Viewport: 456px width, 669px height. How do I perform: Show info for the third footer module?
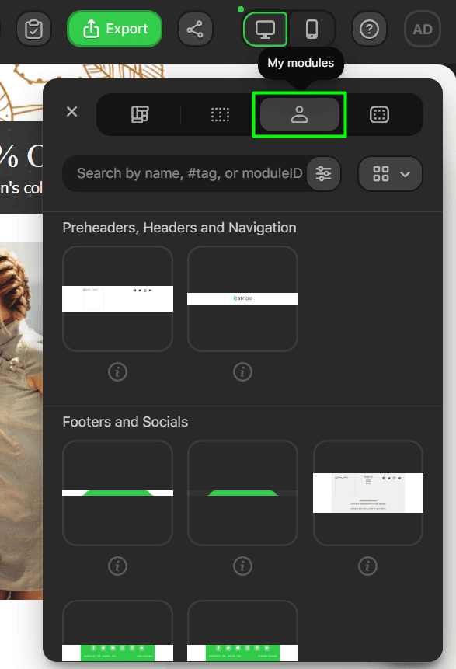(x=367, y=566)
